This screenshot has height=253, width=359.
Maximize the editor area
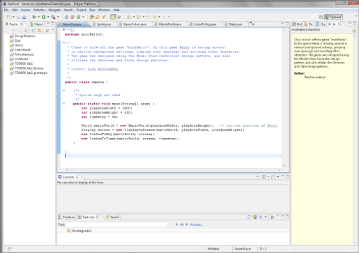coord(287,24)
